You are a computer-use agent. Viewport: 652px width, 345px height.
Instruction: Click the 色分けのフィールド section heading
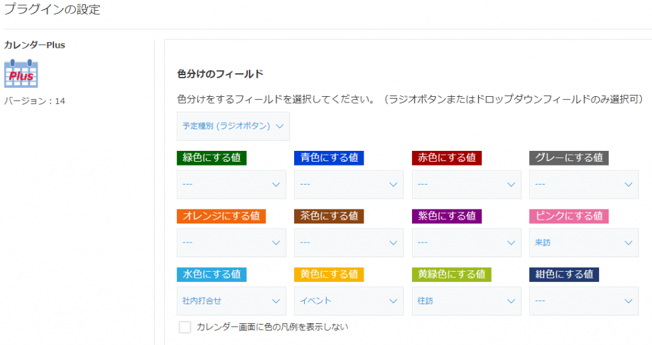point(220,74)
